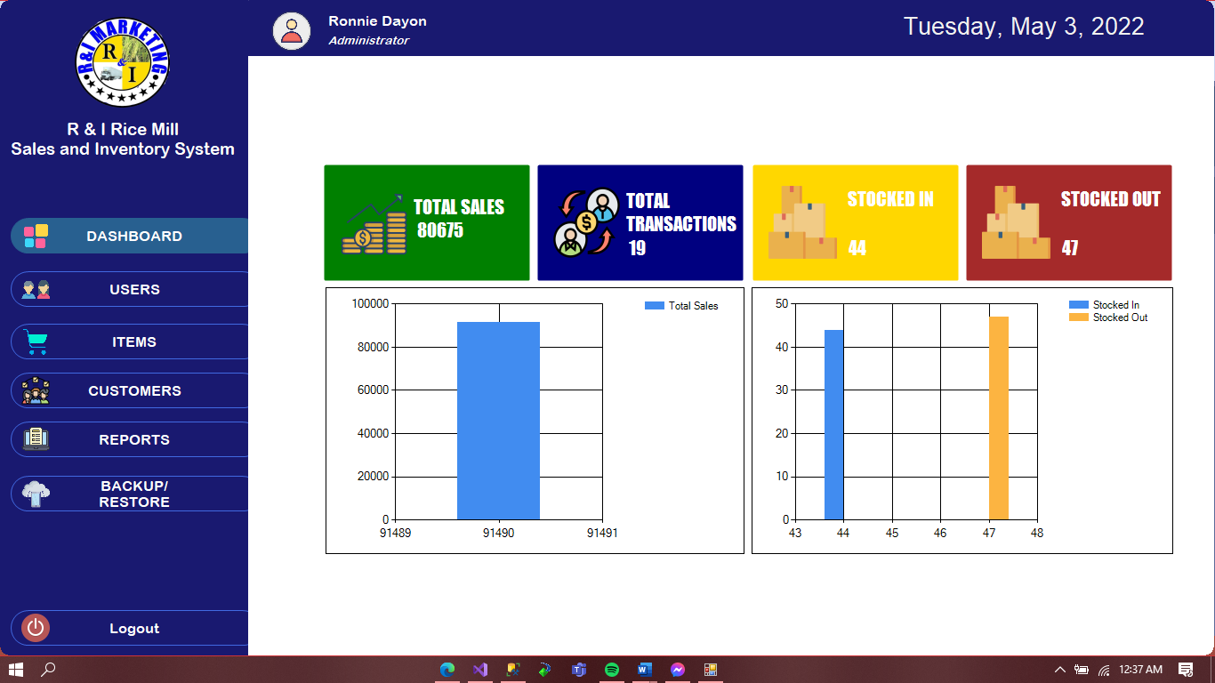1215x683 pixels.
Task: Open Messenger from the taskbar
Action: (x=678, y=670)
